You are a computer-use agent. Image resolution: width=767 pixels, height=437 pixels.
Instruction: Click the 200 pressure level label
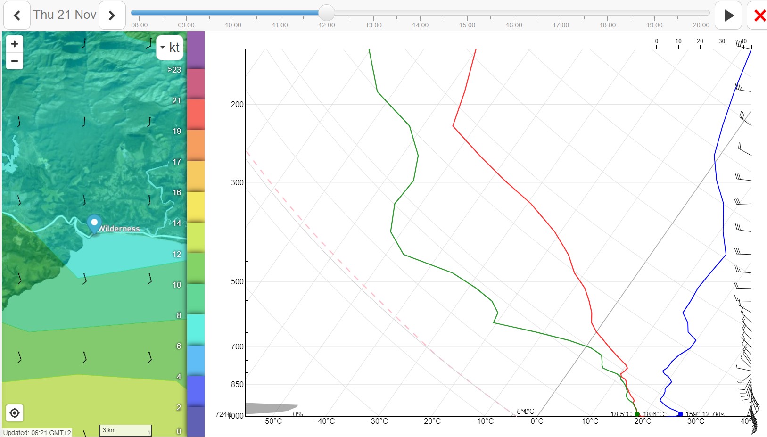[x=237, y=104]
